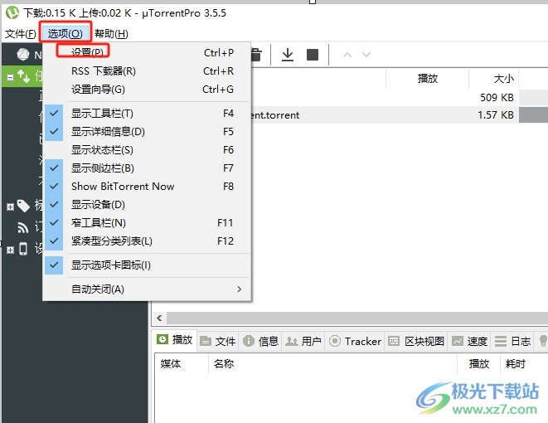Click 媒体 column header in lower pane

(x=181, y=364)
